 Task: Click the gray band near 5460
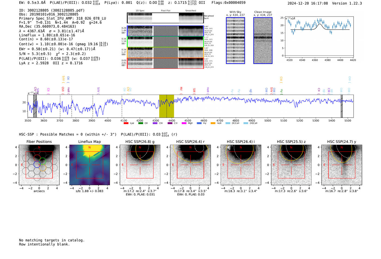342,106
